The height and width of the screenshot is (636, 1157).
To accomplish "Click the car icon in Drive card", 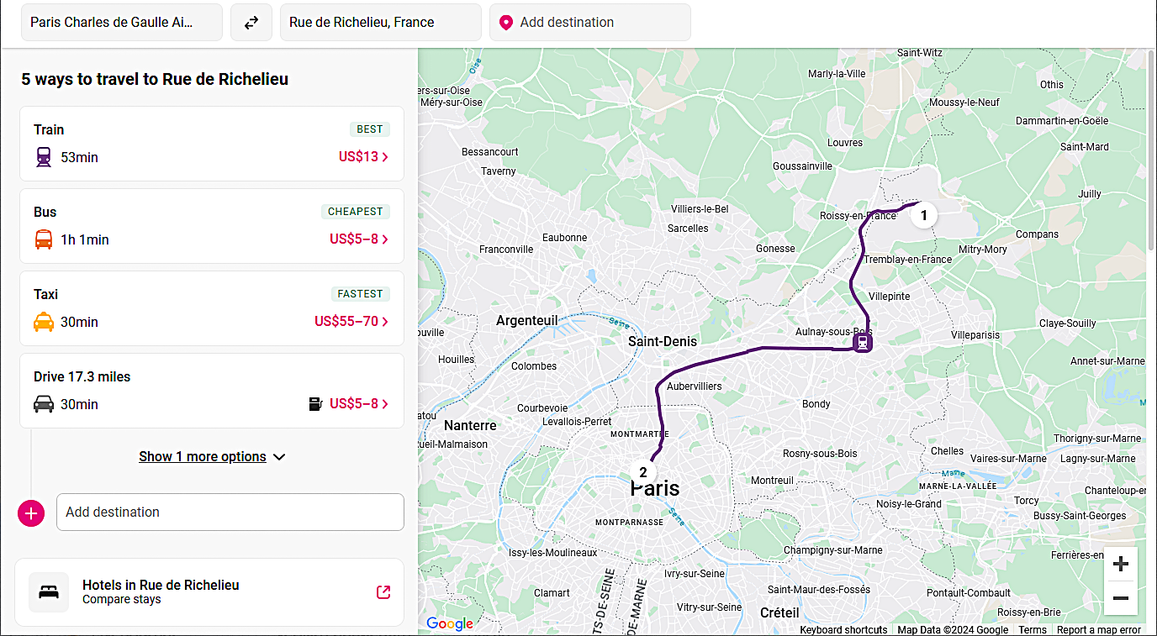I will 44,404.
